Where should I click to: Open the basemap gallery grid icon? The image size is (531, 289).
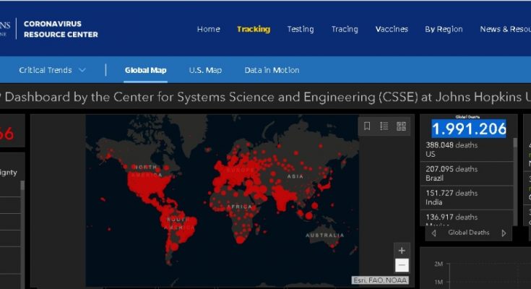coord(401,126)
